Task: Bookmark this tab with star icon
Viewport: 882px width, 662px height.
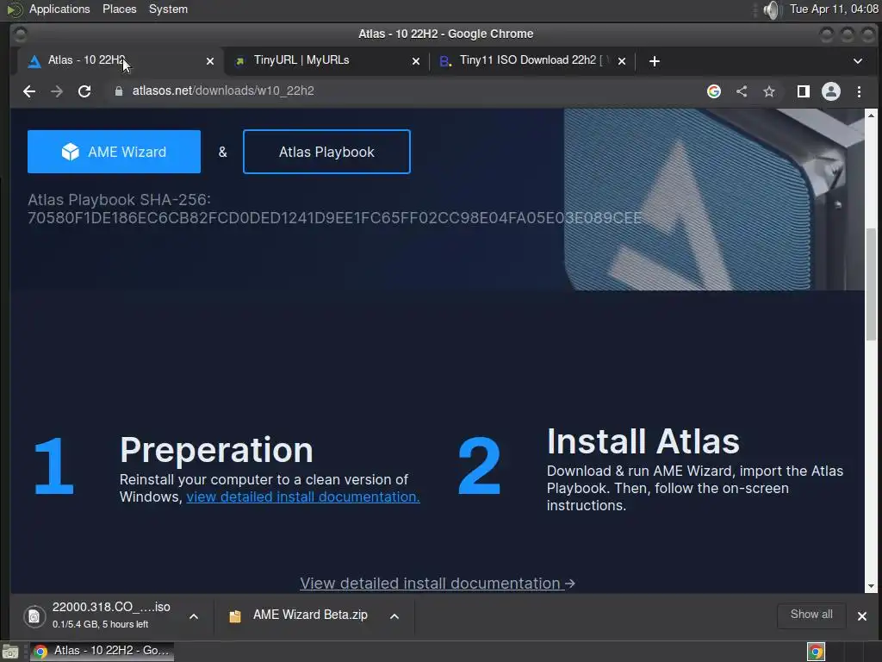Action: point(769,91)
